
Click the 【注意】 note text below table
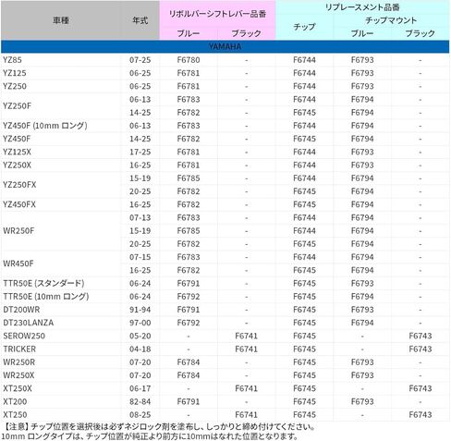159,427
